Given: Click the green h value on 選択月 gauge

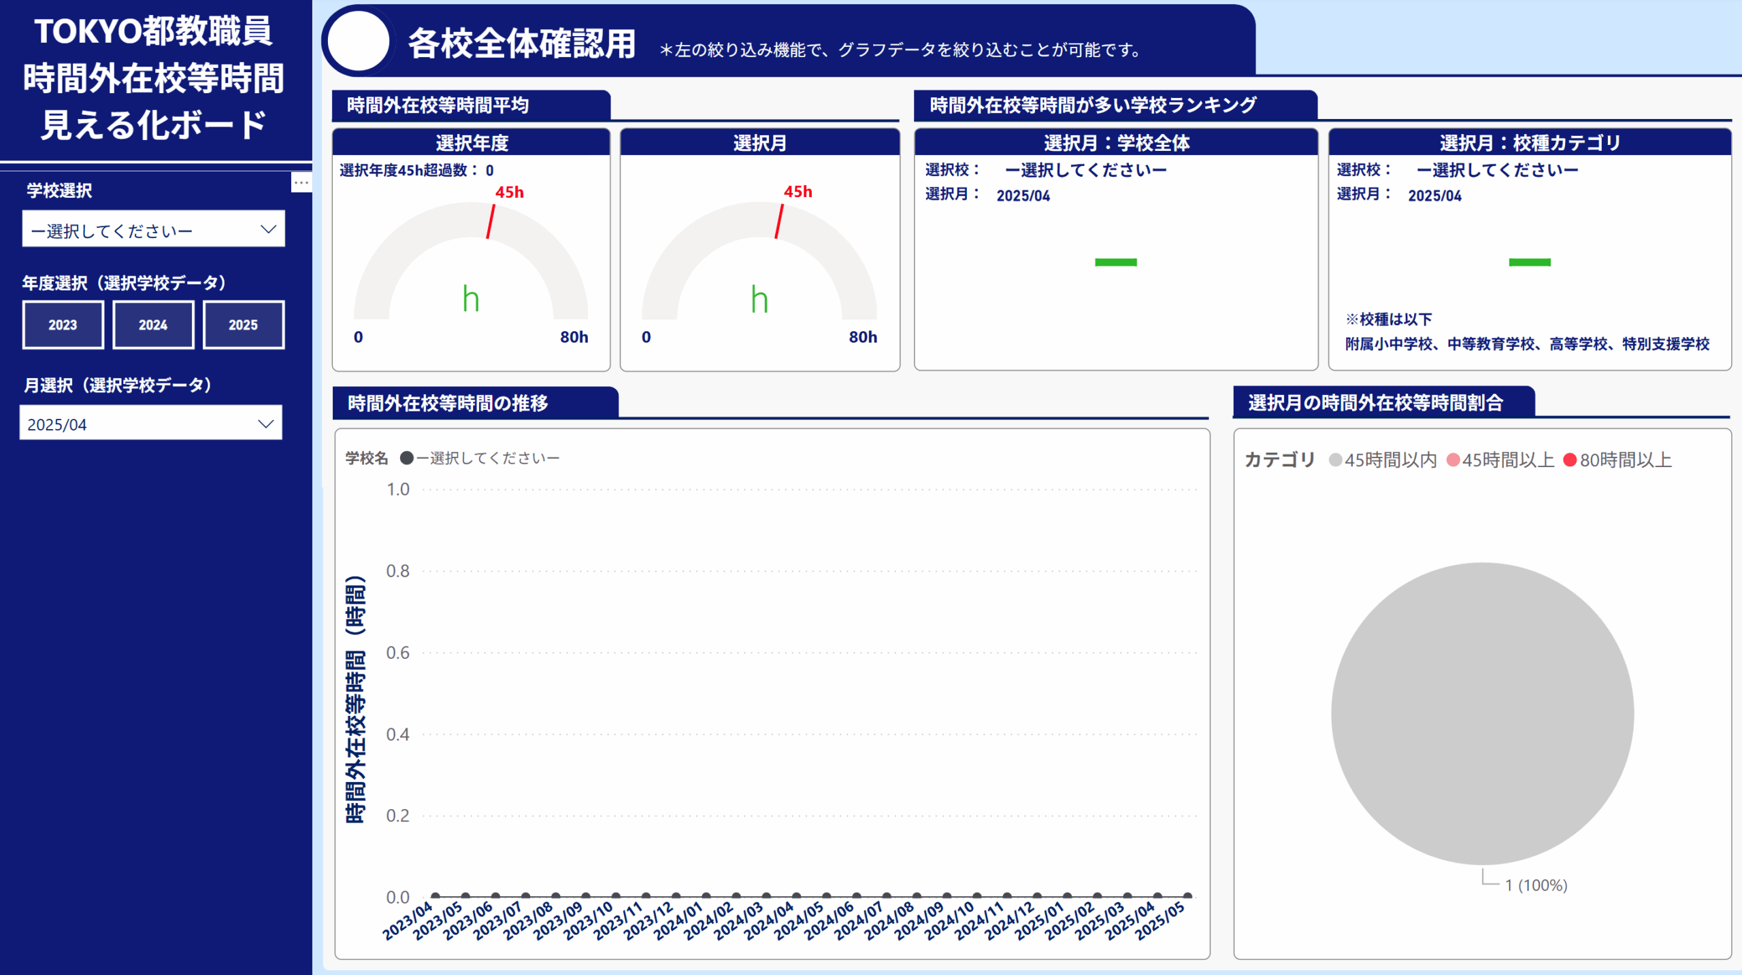Looking at the screenshot, I should (x=759, y=299).
